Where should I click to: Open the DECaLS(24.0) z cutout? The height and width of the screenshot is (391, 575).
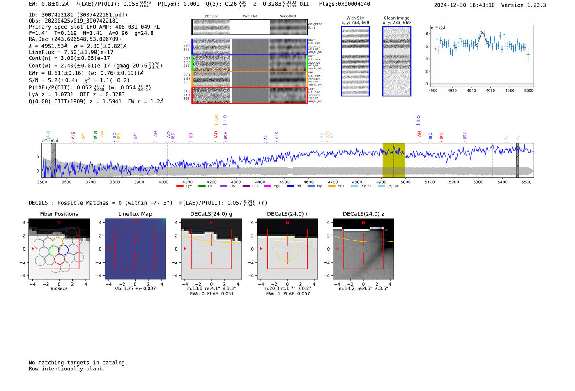[363, 249]
